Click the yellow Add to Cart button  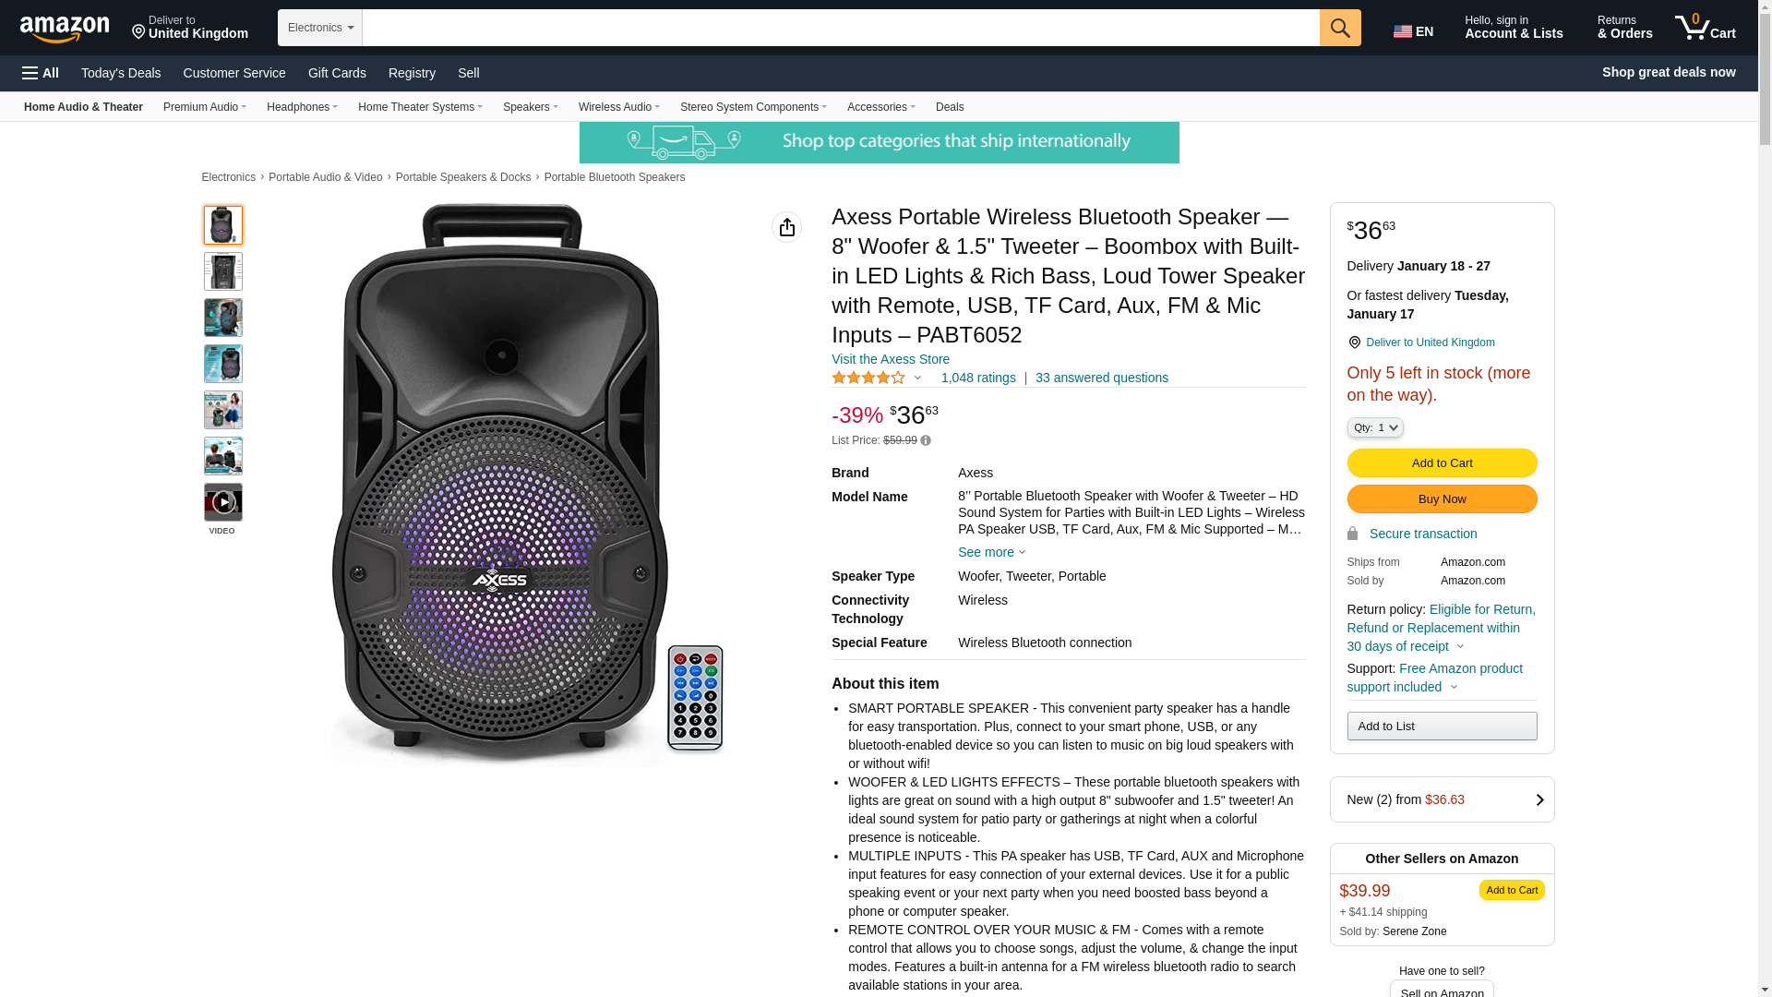tap(1442, 463)
